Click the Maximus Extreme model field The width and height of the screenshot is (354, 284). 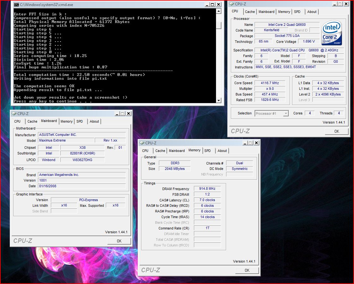66,140
